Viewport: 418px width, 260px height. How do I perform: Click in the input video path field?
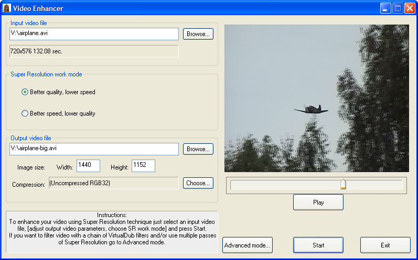tap(94, 34)
